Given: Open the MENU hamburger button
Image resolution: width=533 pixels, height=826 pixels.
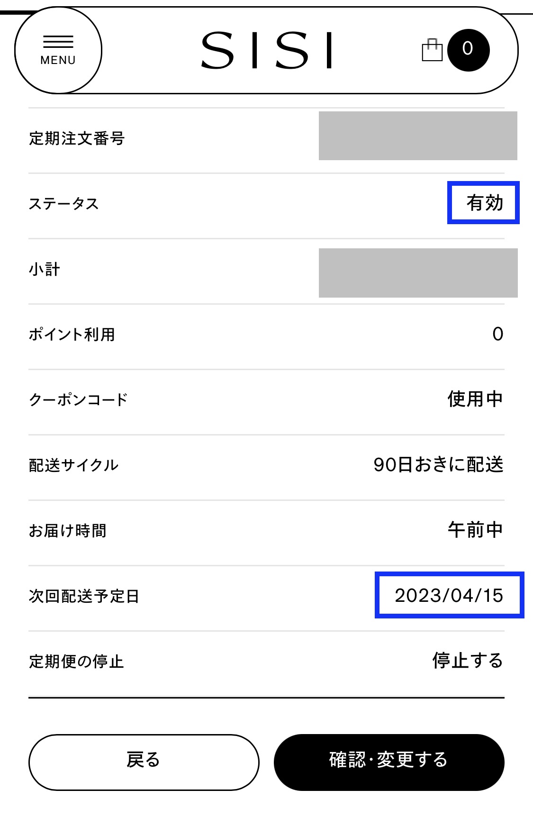Looking at the screenshot, I should click(x=58, y=50).
